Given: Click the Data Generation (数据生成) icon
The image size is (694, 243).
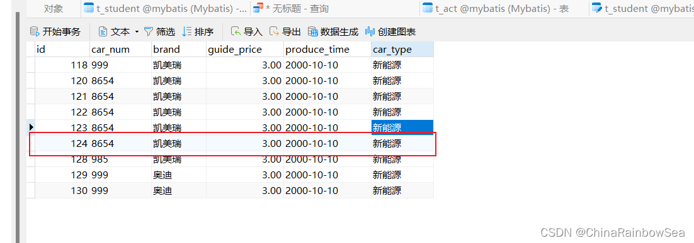Looking at the screenshot, I should (x=313, y=31).
